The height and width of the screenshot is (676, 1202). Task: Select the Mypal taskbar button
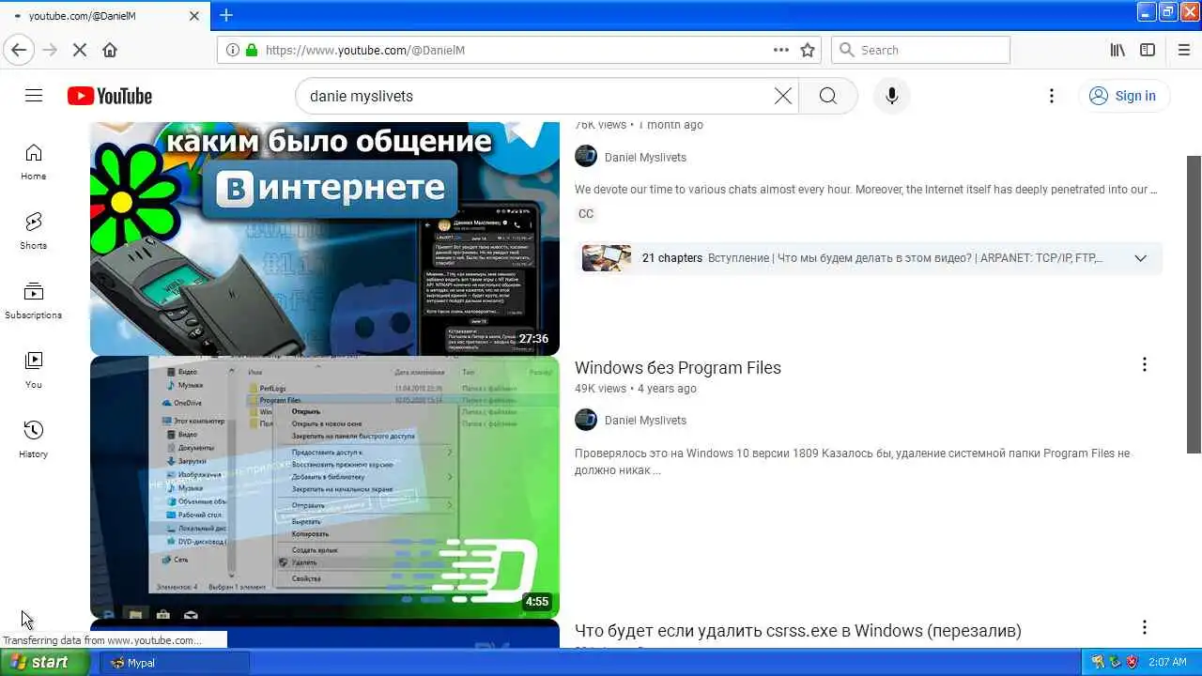176,663
